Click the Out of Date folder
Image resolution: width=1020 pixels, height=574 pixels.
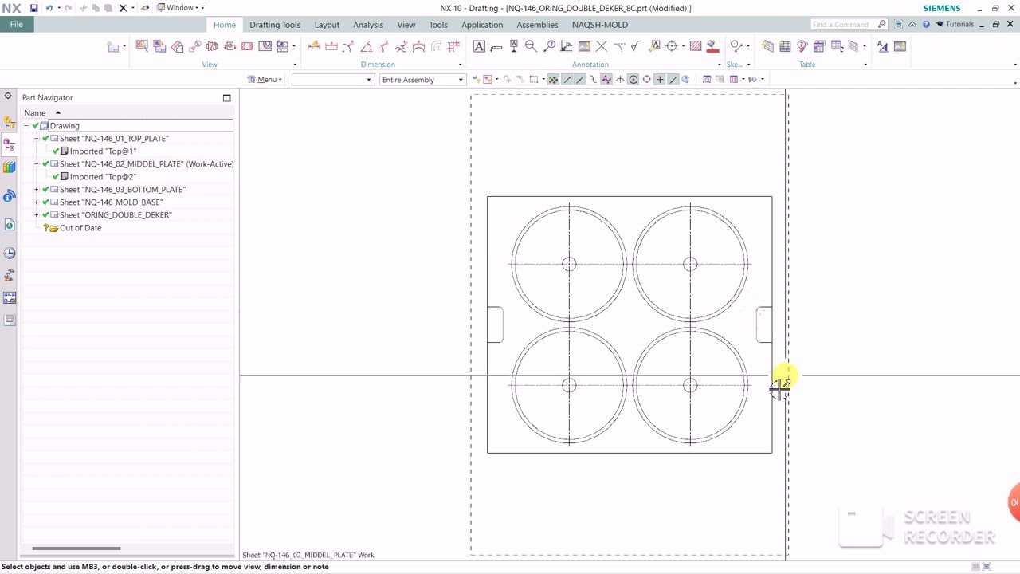click(80, 228)
